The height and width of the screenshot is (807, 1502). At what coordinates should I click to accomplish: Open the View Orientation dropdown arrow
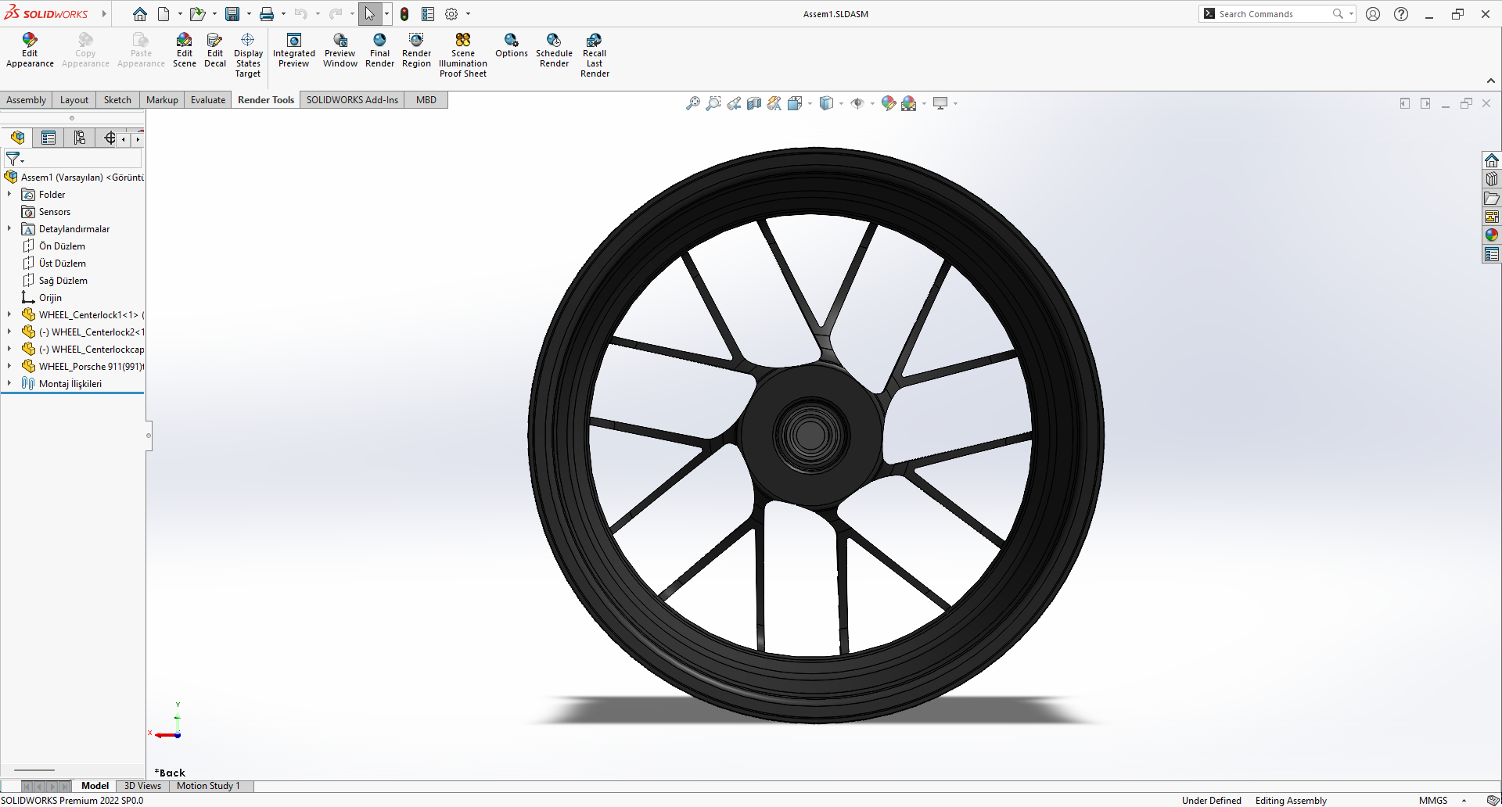(810, 103)
